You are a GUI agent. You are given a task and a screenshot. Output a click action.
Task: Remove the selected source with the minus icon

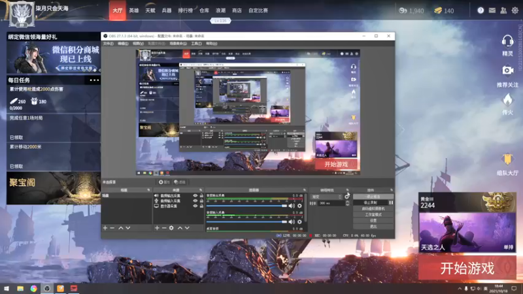(164, 228)
